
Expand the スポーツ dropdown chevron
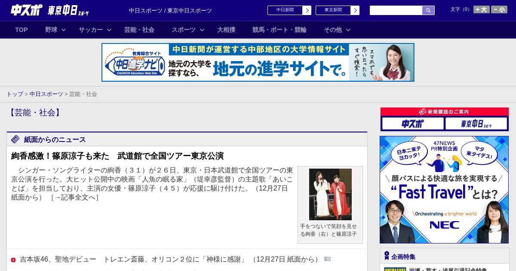coord(202,30)
